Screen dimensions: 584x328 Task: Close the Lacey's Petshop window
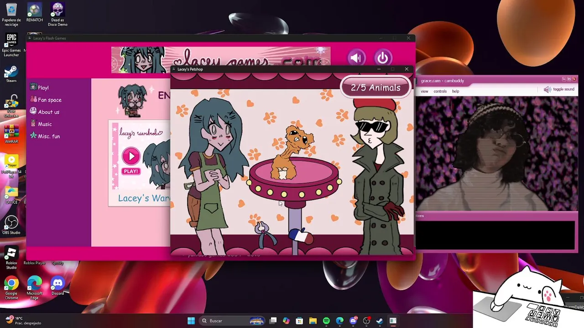coord(407,69)
